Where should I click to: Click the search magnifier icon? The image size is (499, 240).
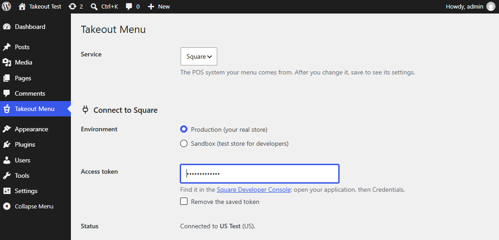coord(94,7)
